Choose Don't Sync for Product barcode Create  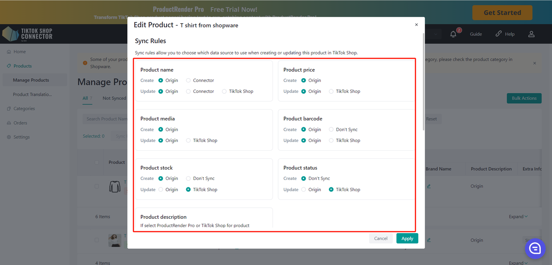click(331, 129)
